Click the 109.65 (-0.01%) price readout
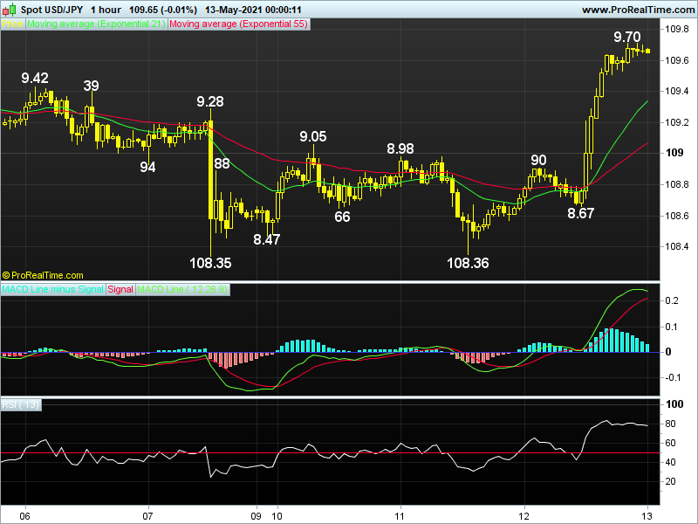 [x=163, y=10]
